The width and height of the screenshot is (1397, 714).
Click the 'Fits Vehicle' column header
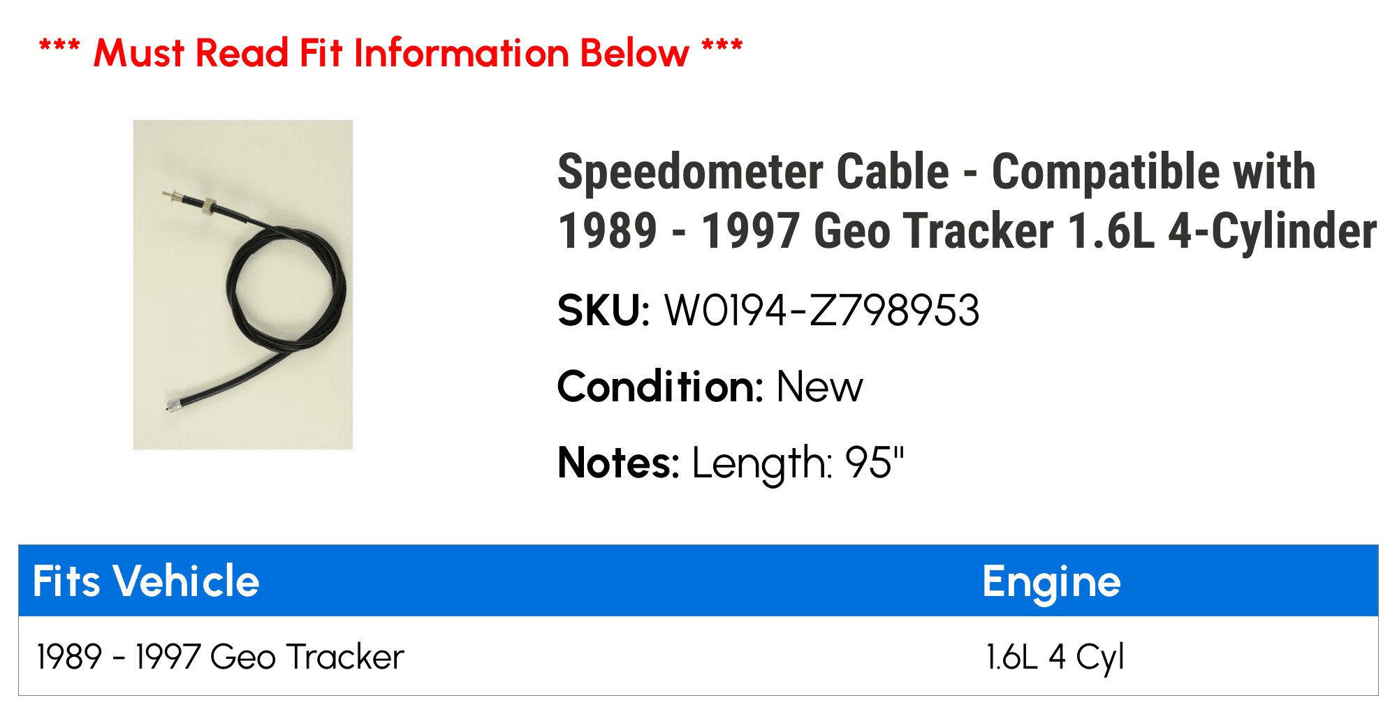[x=146, y=581]
